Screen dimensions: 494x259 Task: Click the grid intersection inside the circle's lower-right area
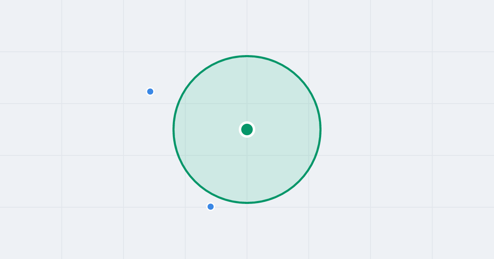309,155
